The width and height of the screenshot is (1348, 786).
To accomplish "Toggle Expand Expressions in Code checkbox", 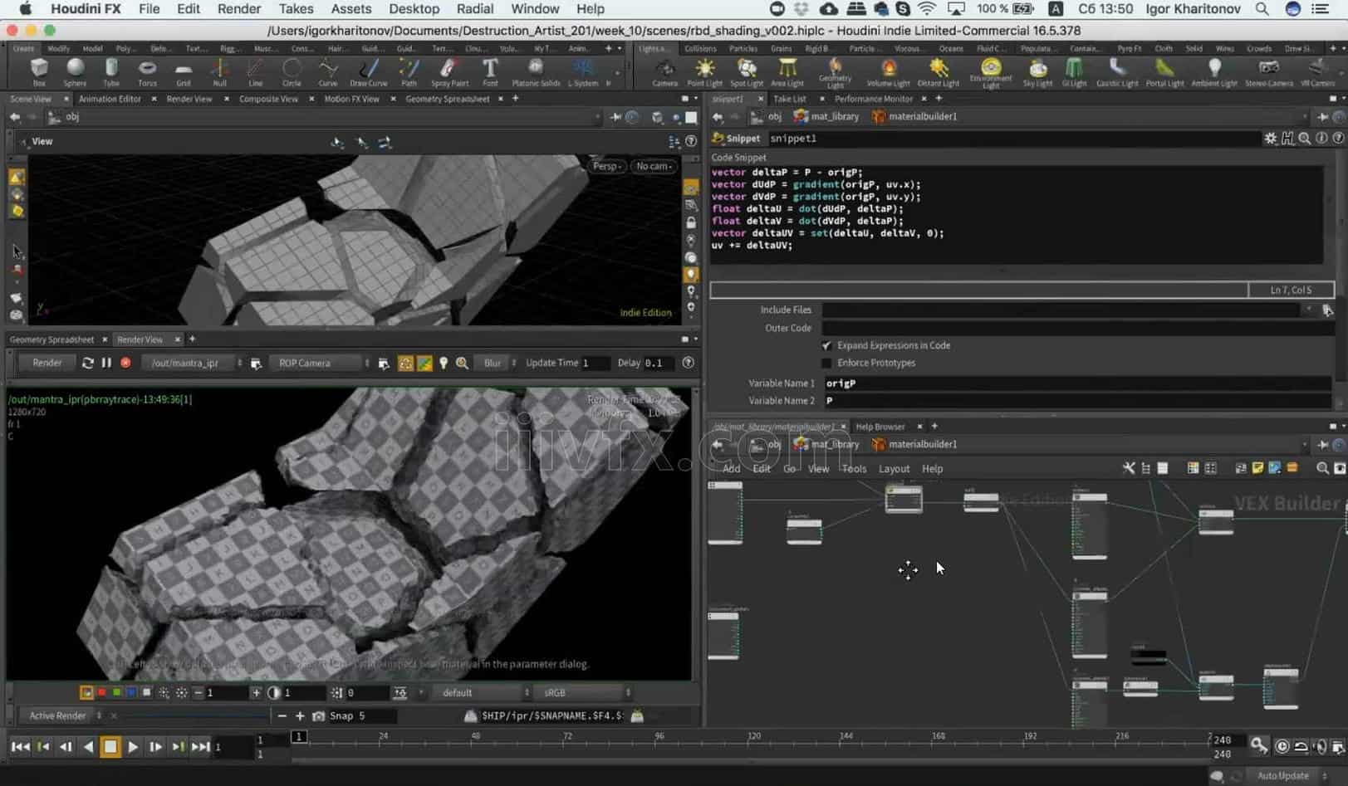I will [x=826, y=345].
